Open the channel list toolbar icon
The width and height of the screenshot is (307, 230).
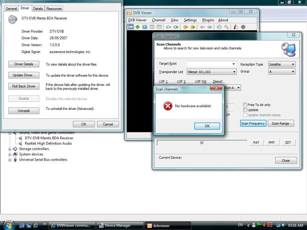[x=219, y=27]
